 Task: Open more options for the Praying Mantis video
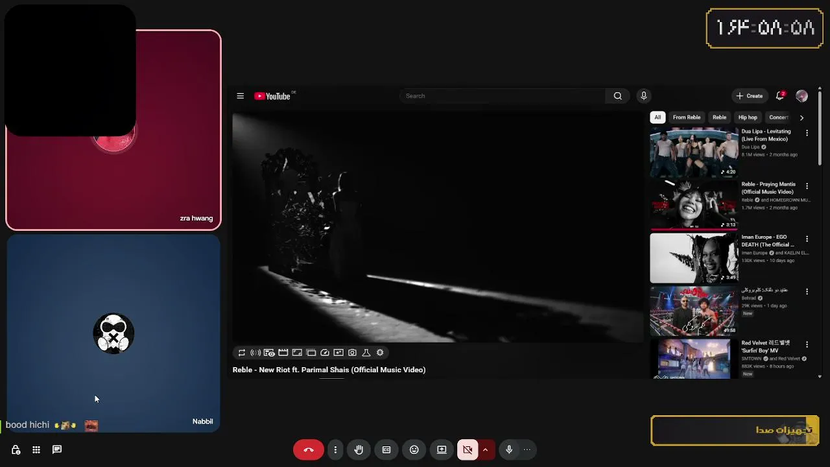807,186
